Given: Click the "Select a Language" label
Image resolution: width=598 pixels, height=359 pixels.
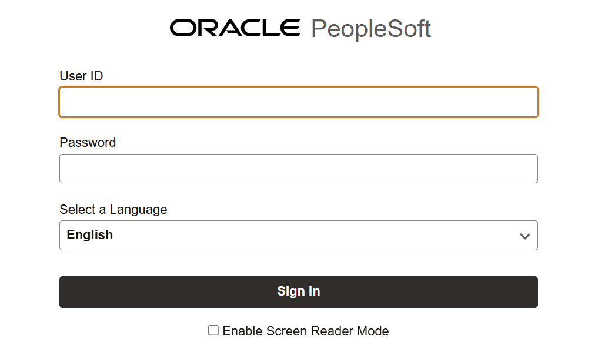Looking at the screenshot, I should [113, 210].
